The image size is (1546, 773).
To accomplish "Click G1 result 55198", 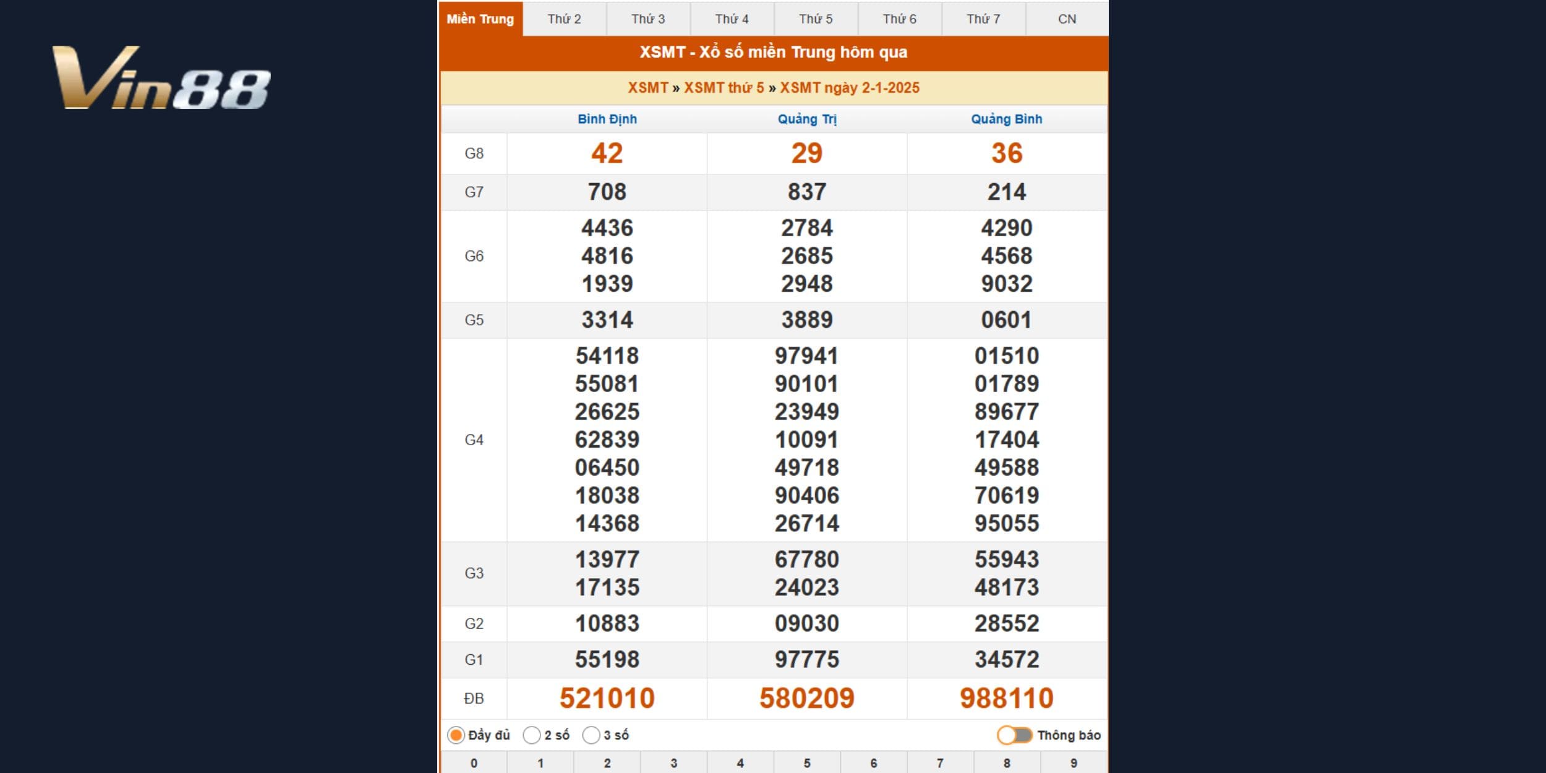I will [x=607, y=660].
